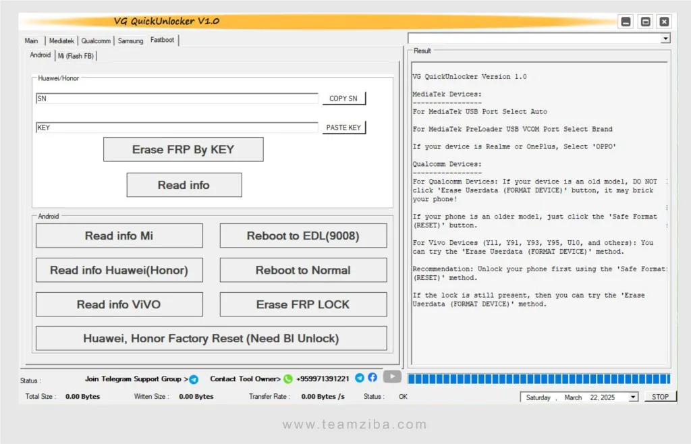Click Reboot to Normal button

click(x=303, y=271)
